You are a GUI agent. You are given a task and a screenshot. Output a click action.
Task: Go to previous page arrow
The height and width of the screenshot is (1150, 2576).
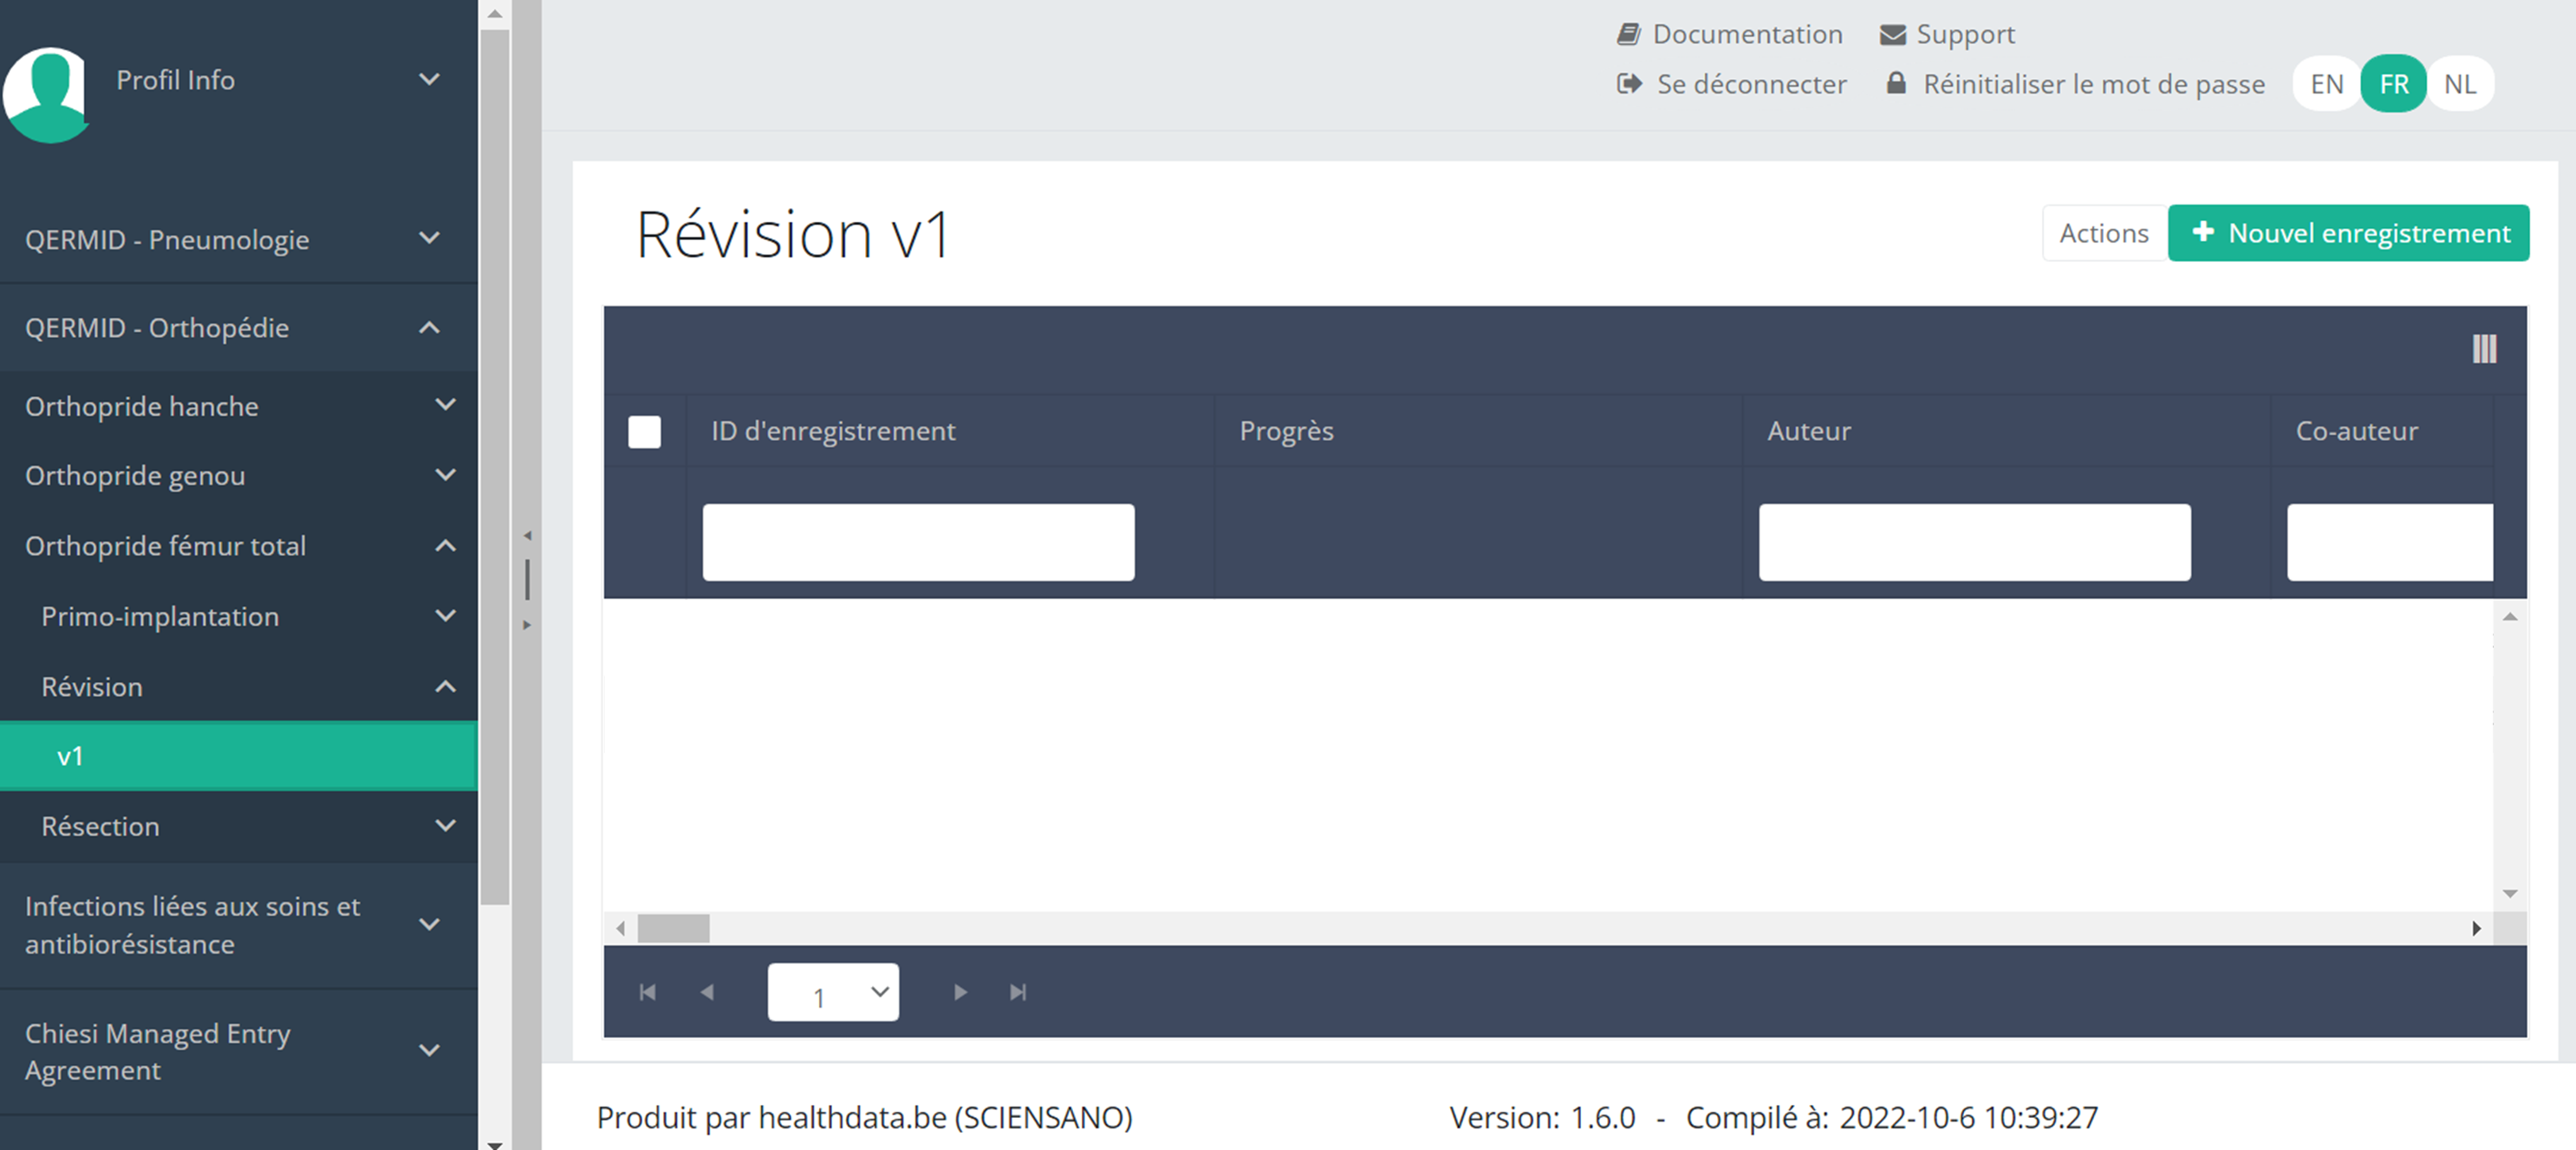point(707,992)
